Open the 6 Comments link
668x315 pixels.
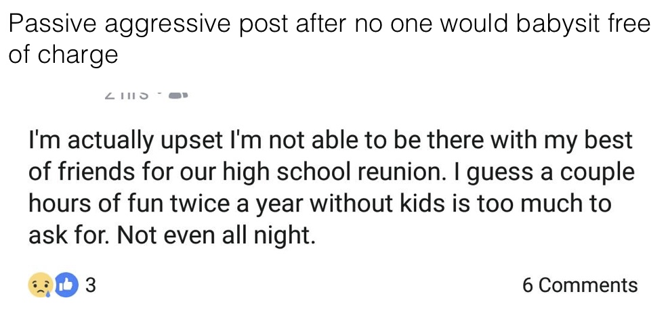pos(580,285)
